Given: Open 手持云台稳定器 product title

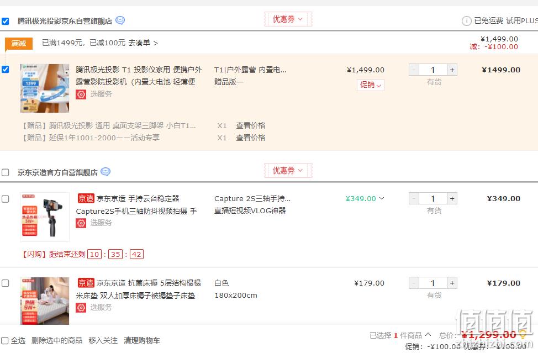Looking at the screenshot, I should click(x=137, y=205).
